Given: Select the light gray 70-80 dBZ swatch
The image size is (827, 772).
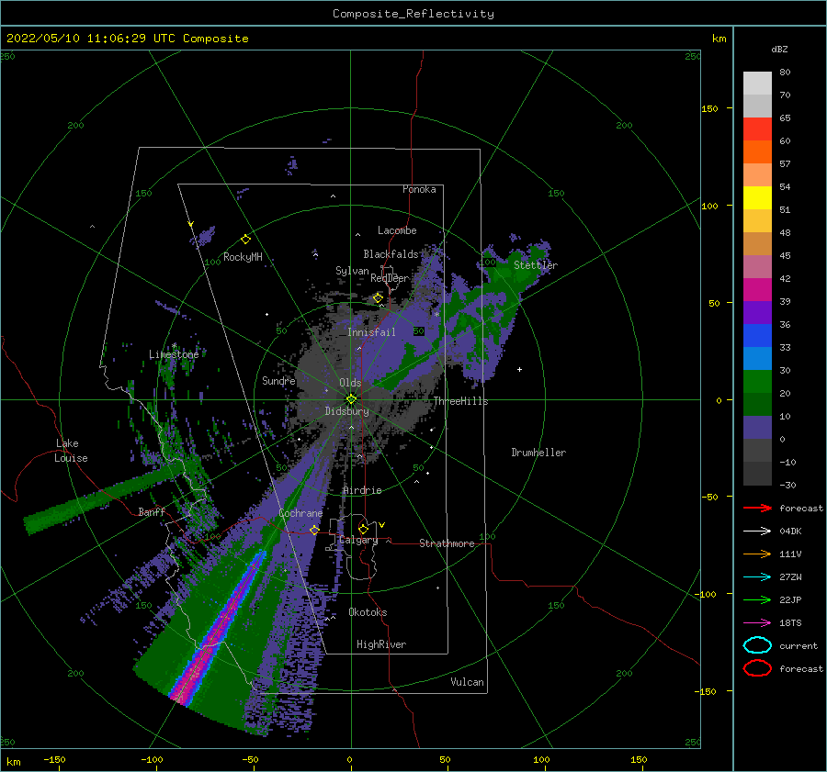Looking at the screenshot, I should pyautogui.click(x=757, y=84).
